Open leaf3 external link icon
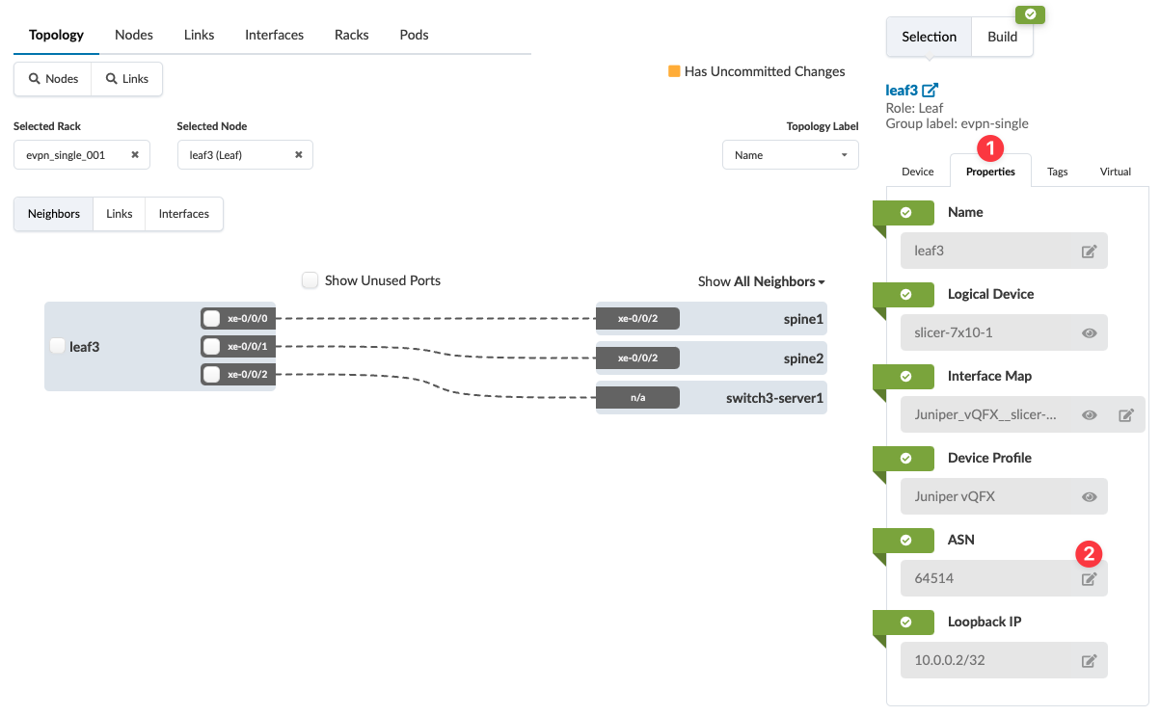The height and width of the screenshot is (716, 1160). [x=930, y=90]
